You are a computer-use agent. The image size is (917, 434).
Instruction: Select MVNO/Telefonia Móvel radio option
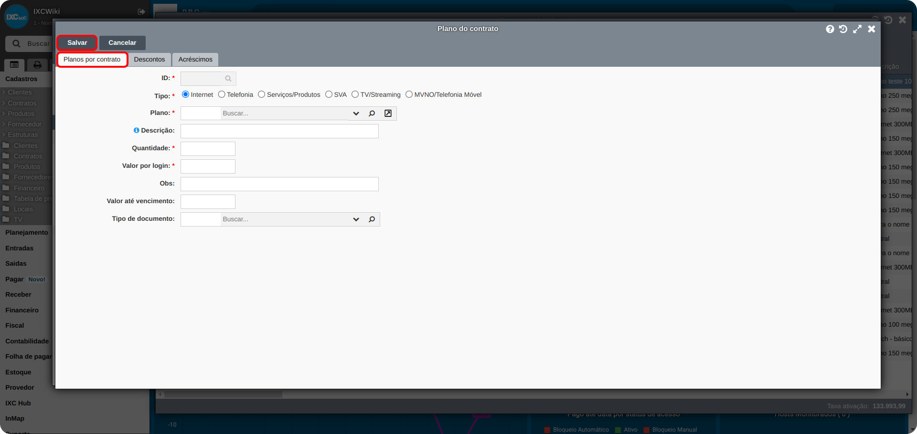click(x=409, y=94)
